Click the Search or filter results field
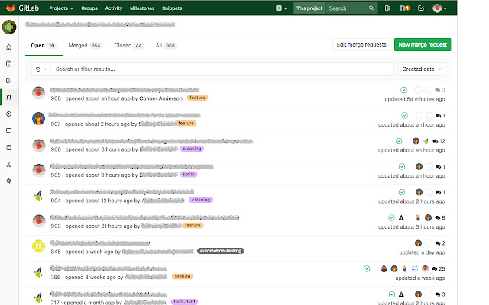Screen dimensions: 489x305 click(222, 69)
